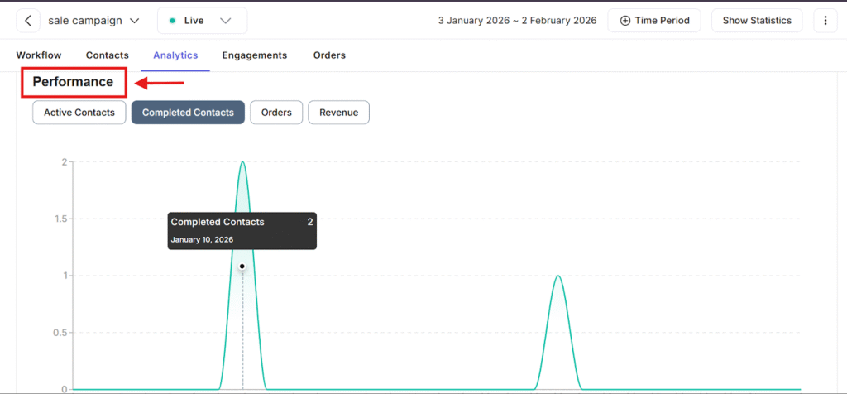The image size is (847, 394).
Task: Click the Performance section heading
Action: [x=73, y=82]
